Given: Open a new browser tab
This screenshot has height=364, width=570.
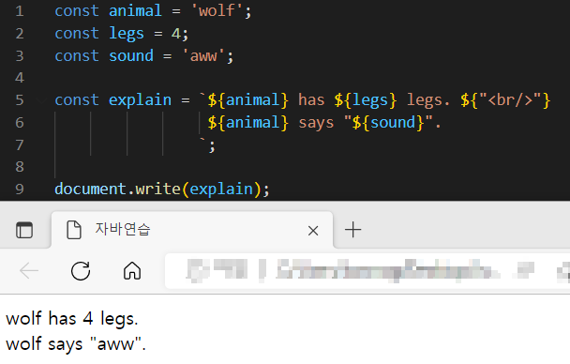Looking at the screenshot, I should [353, 230].
